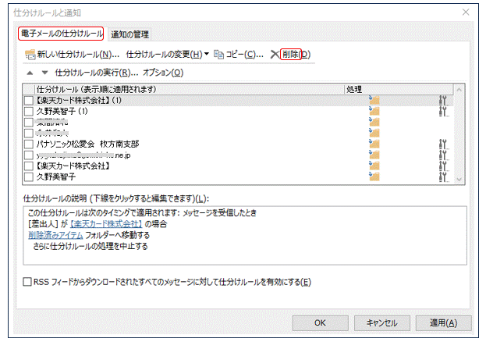The width and height of the screenshot is (486, 342).
Task: Click tools icon on 【楽天カード株式会社】(1) row
Action: (443, 101)
